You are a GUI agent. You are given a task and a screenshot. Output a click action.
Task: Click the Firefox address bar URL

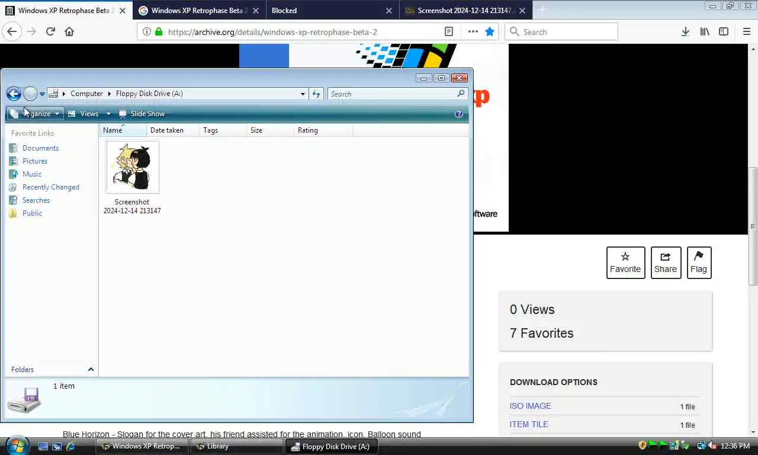click(x=272, y=32)
